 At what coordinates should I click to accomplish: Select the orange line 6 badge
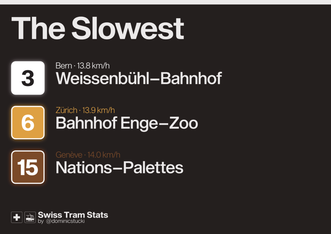[28, 123]
